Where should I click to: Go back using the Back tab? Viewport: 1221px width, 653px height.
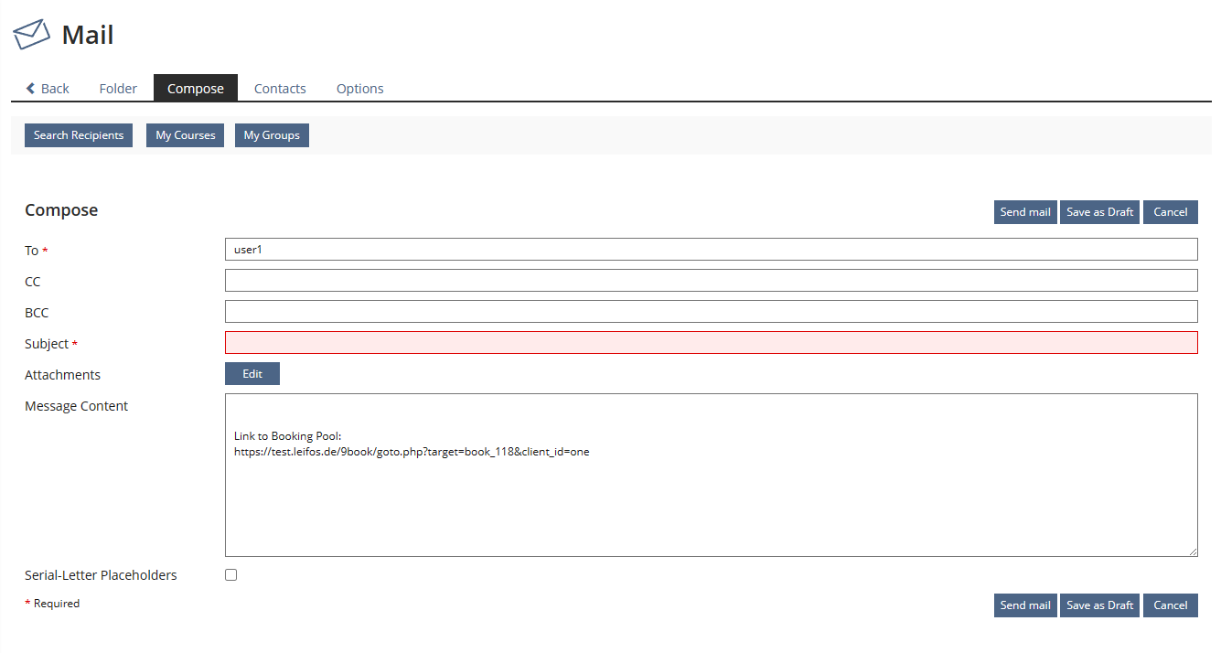click(48, 89)
